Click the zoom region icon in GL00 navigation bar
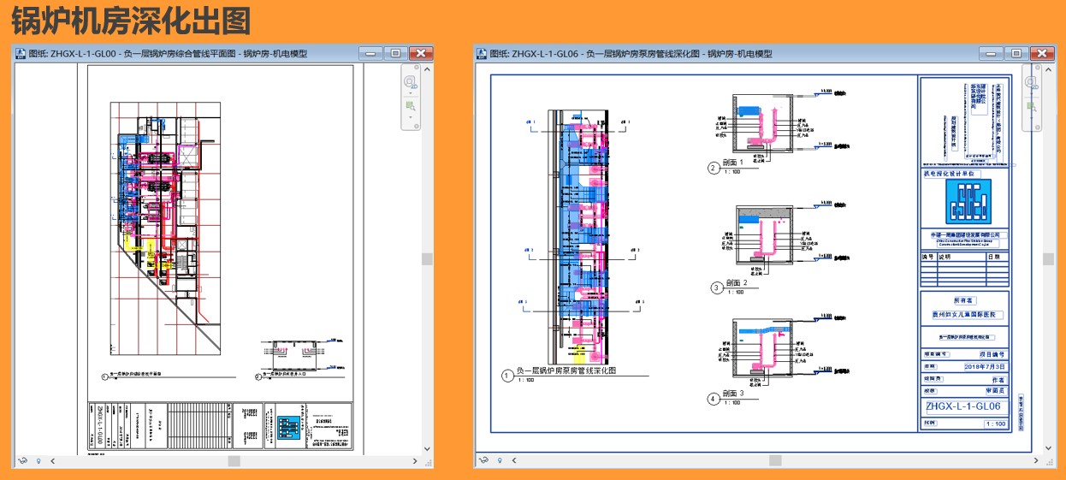Screen dimensions: 1066x480 pos(411,106)
